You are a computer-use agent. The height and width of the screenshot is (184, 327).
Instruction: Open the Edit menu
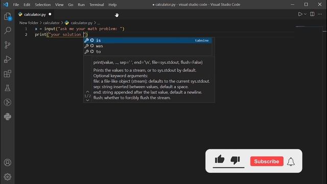(x=27, y=5)
